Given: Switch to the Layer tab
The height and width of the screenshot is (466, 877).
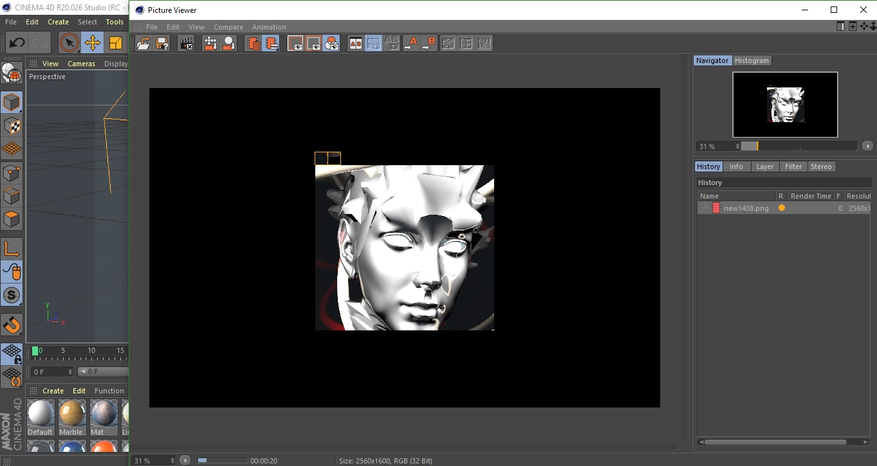Looking at the screenshot, I should (764, 166).
